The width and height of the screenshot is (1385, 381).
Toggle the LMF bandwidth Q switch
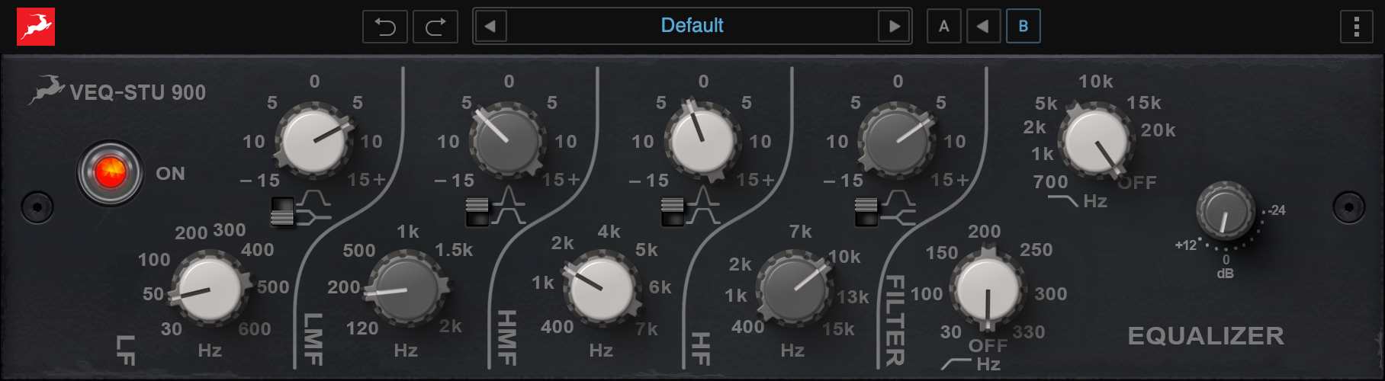pyautogui.click(x=477, y=211)
